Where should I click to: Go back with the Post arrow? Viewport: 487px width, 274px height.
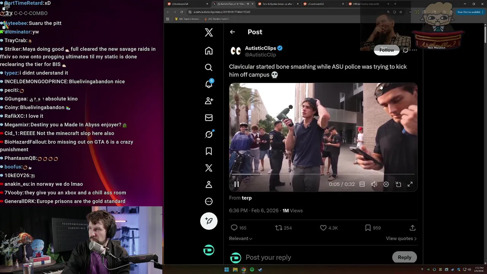tap(232, 32)
